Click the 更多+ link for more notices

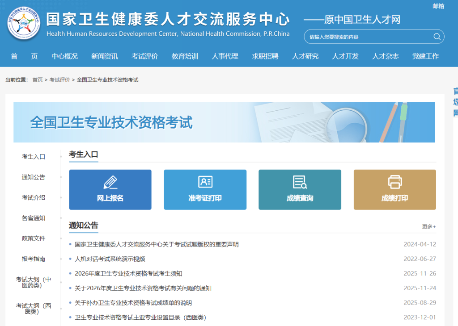coord(428,227)
